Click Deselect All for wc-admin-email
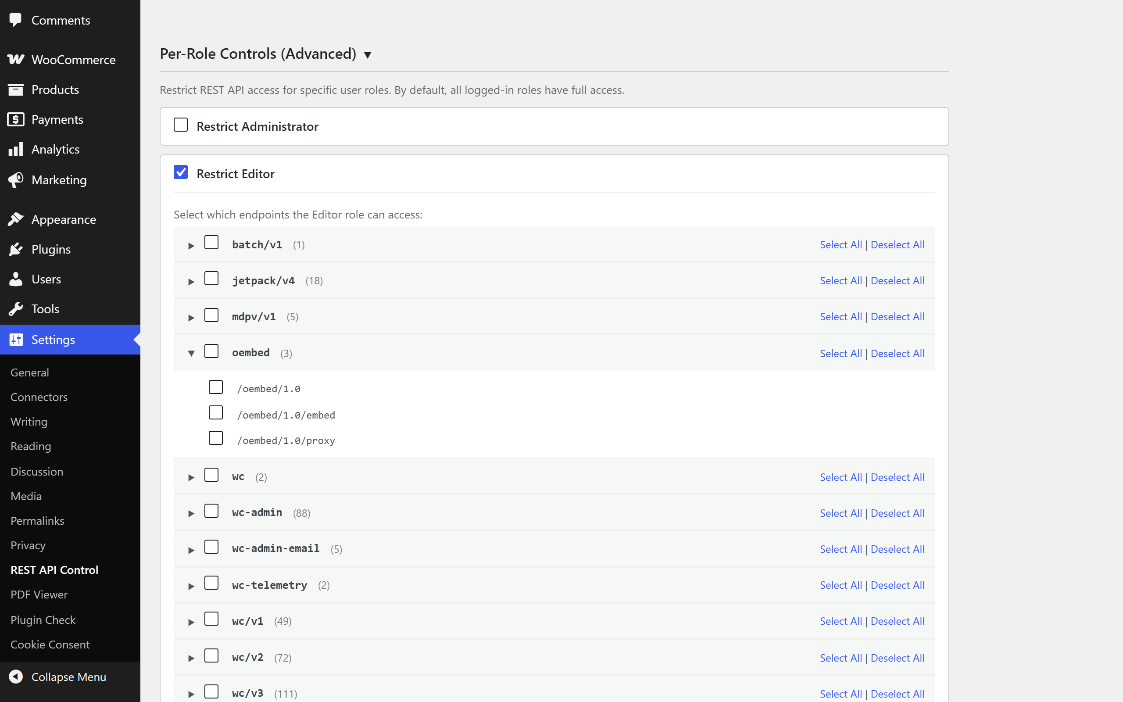This screenshot has height=702, width=1123. click(x=898, y=549)
